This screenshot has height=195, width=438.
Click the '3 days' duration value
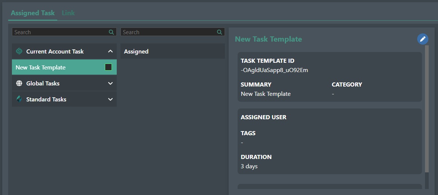pyautogui.click(x=249, y=166)
